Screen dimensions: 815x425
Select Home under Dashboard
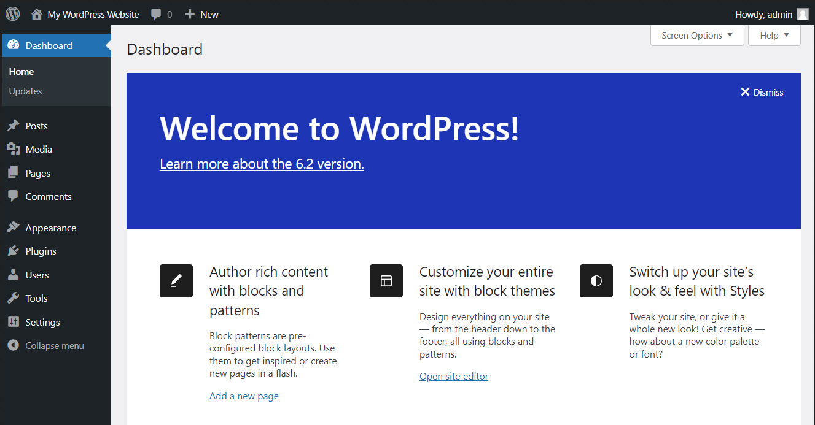(x=21, y=72)
